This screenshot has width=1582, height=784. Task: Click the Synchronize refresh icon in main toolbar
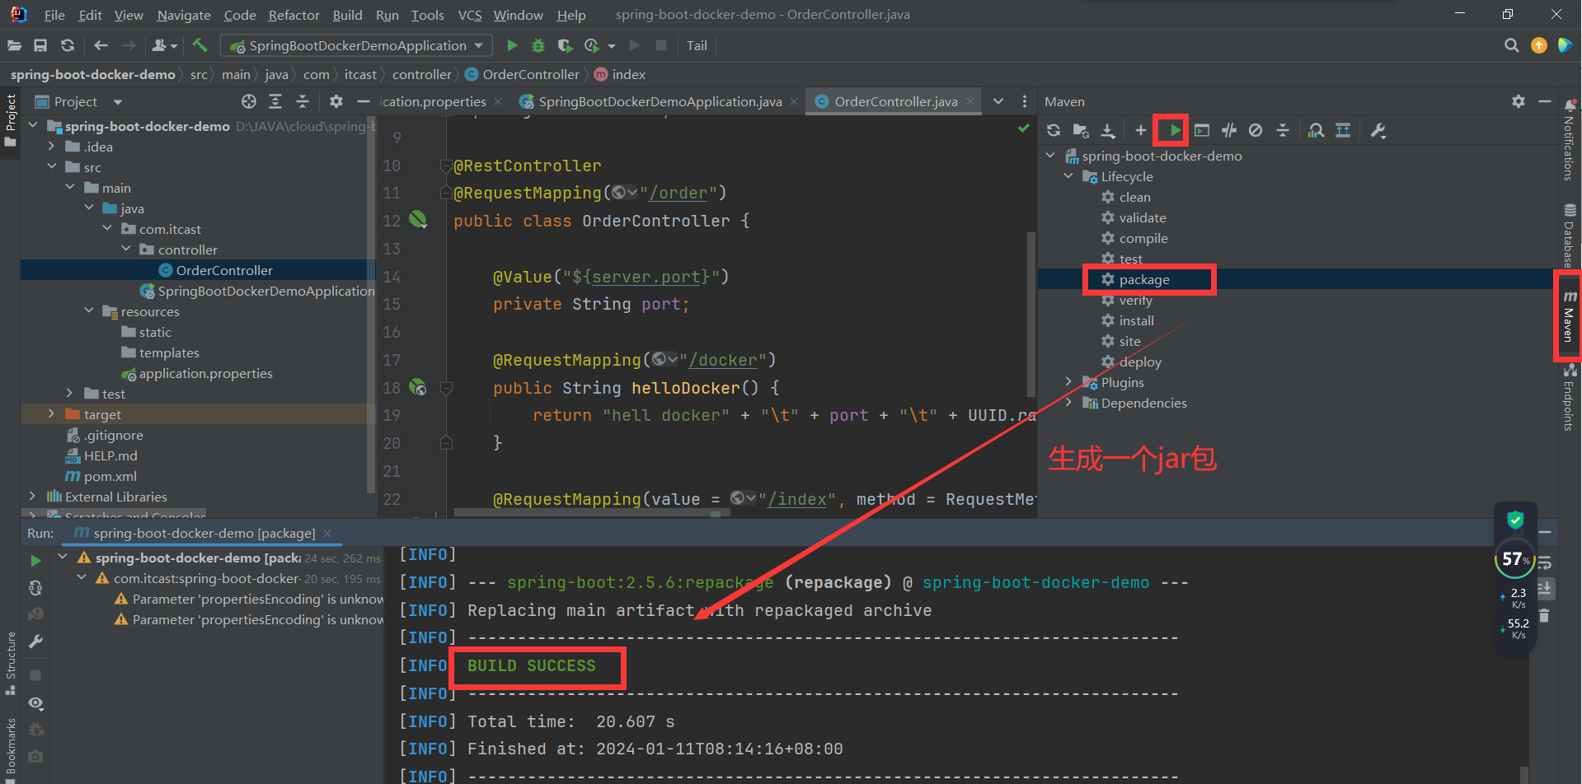[68, 45]
